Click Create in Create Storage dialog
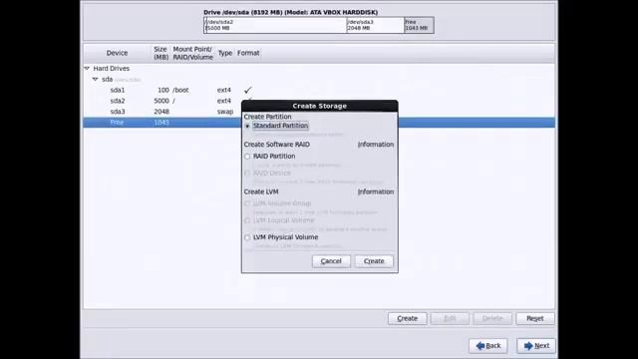638x359 pixels. point(374,261)
